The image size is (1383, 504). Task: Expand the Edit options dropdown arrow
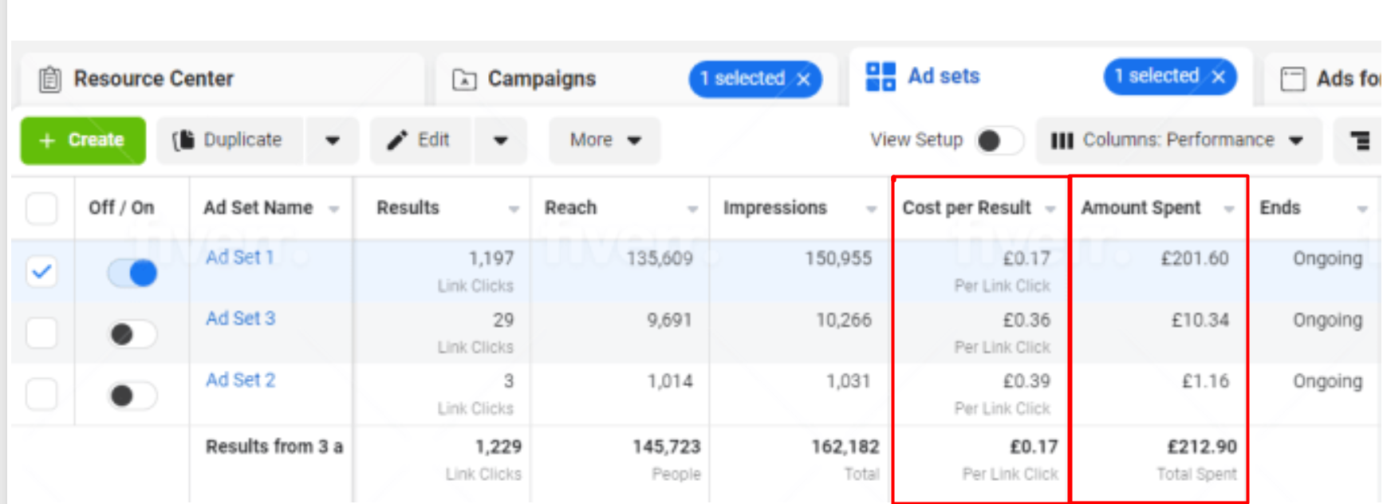pos(500,141)
